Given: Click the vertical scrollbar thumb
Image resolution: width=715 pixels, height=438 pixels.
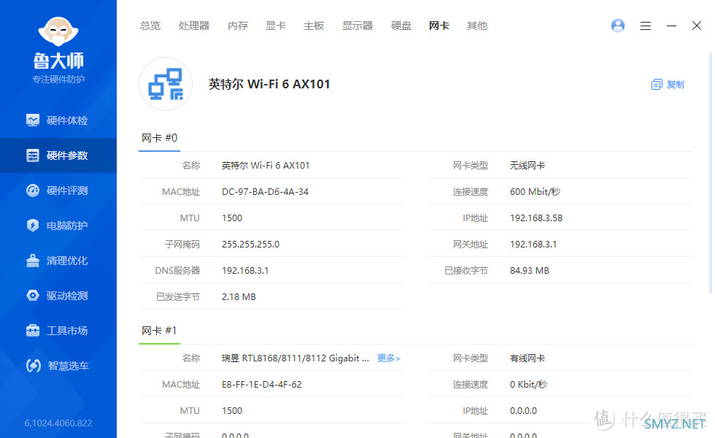Looking at the screenshot, I should click(711, 173).
